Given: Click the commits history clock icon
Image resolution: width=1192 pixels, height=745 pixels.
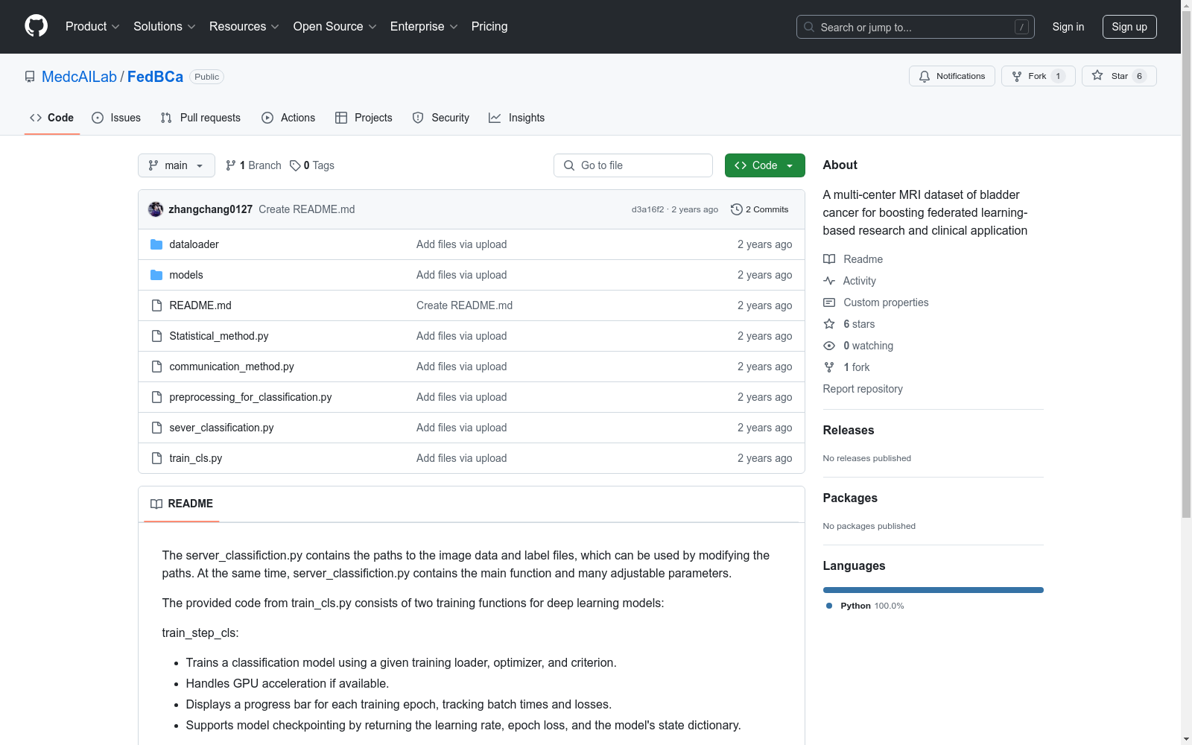Looking at the screenshot, I should coord(737,209).
